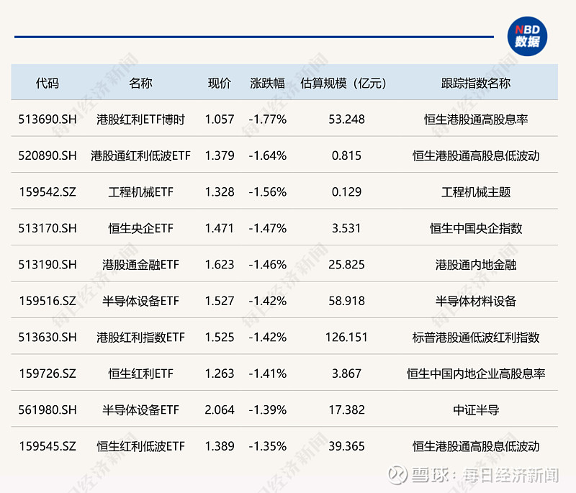The height and width of the screenshot is (493, 576).
Task: Click the 现价 column header
Action: pos(219,83)
